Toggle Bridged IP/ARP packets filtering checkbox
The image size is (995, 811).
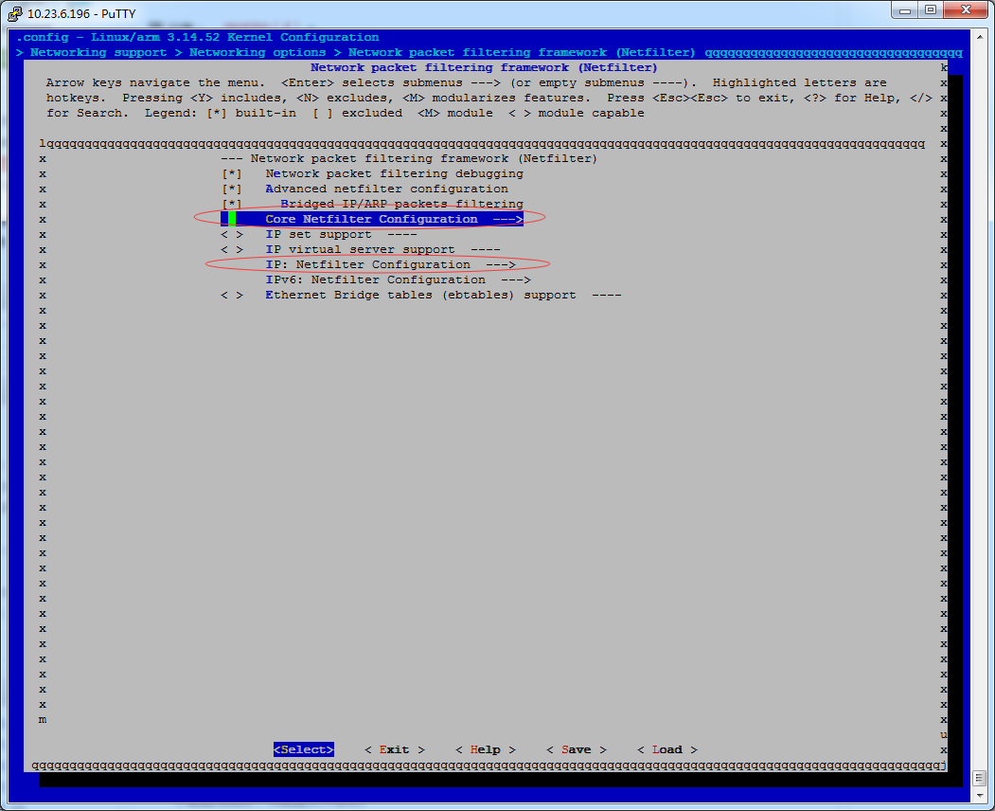pyautogui.click(x=232, y=205)
